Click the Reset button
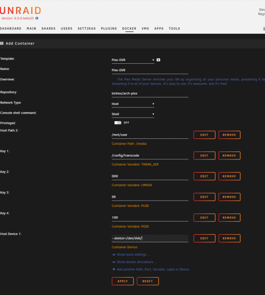The image size is (265, 295). (148, 281)
